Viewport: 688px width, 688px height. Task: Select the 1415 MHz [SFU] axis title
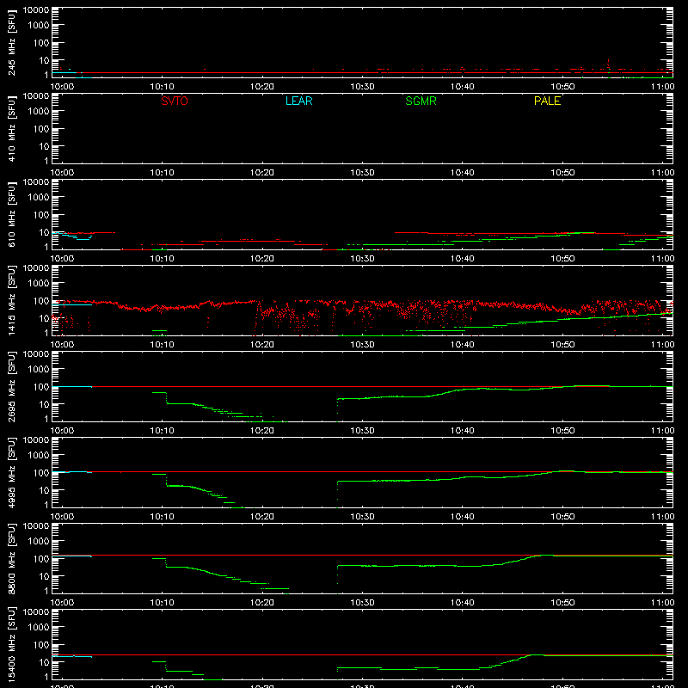click(x=12, y=301)
